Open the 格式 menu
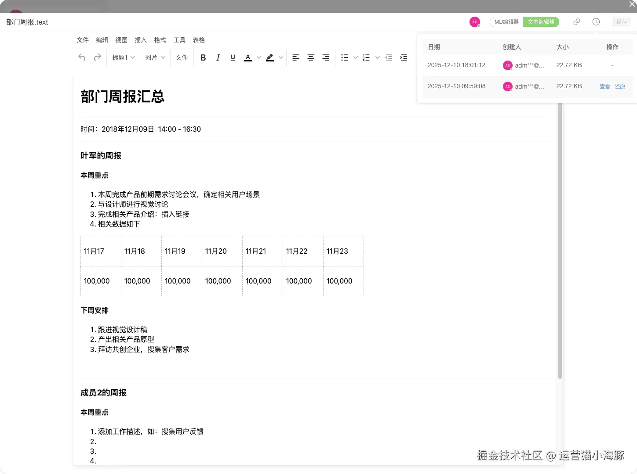 pyautogui.click(x=160, y=40)
